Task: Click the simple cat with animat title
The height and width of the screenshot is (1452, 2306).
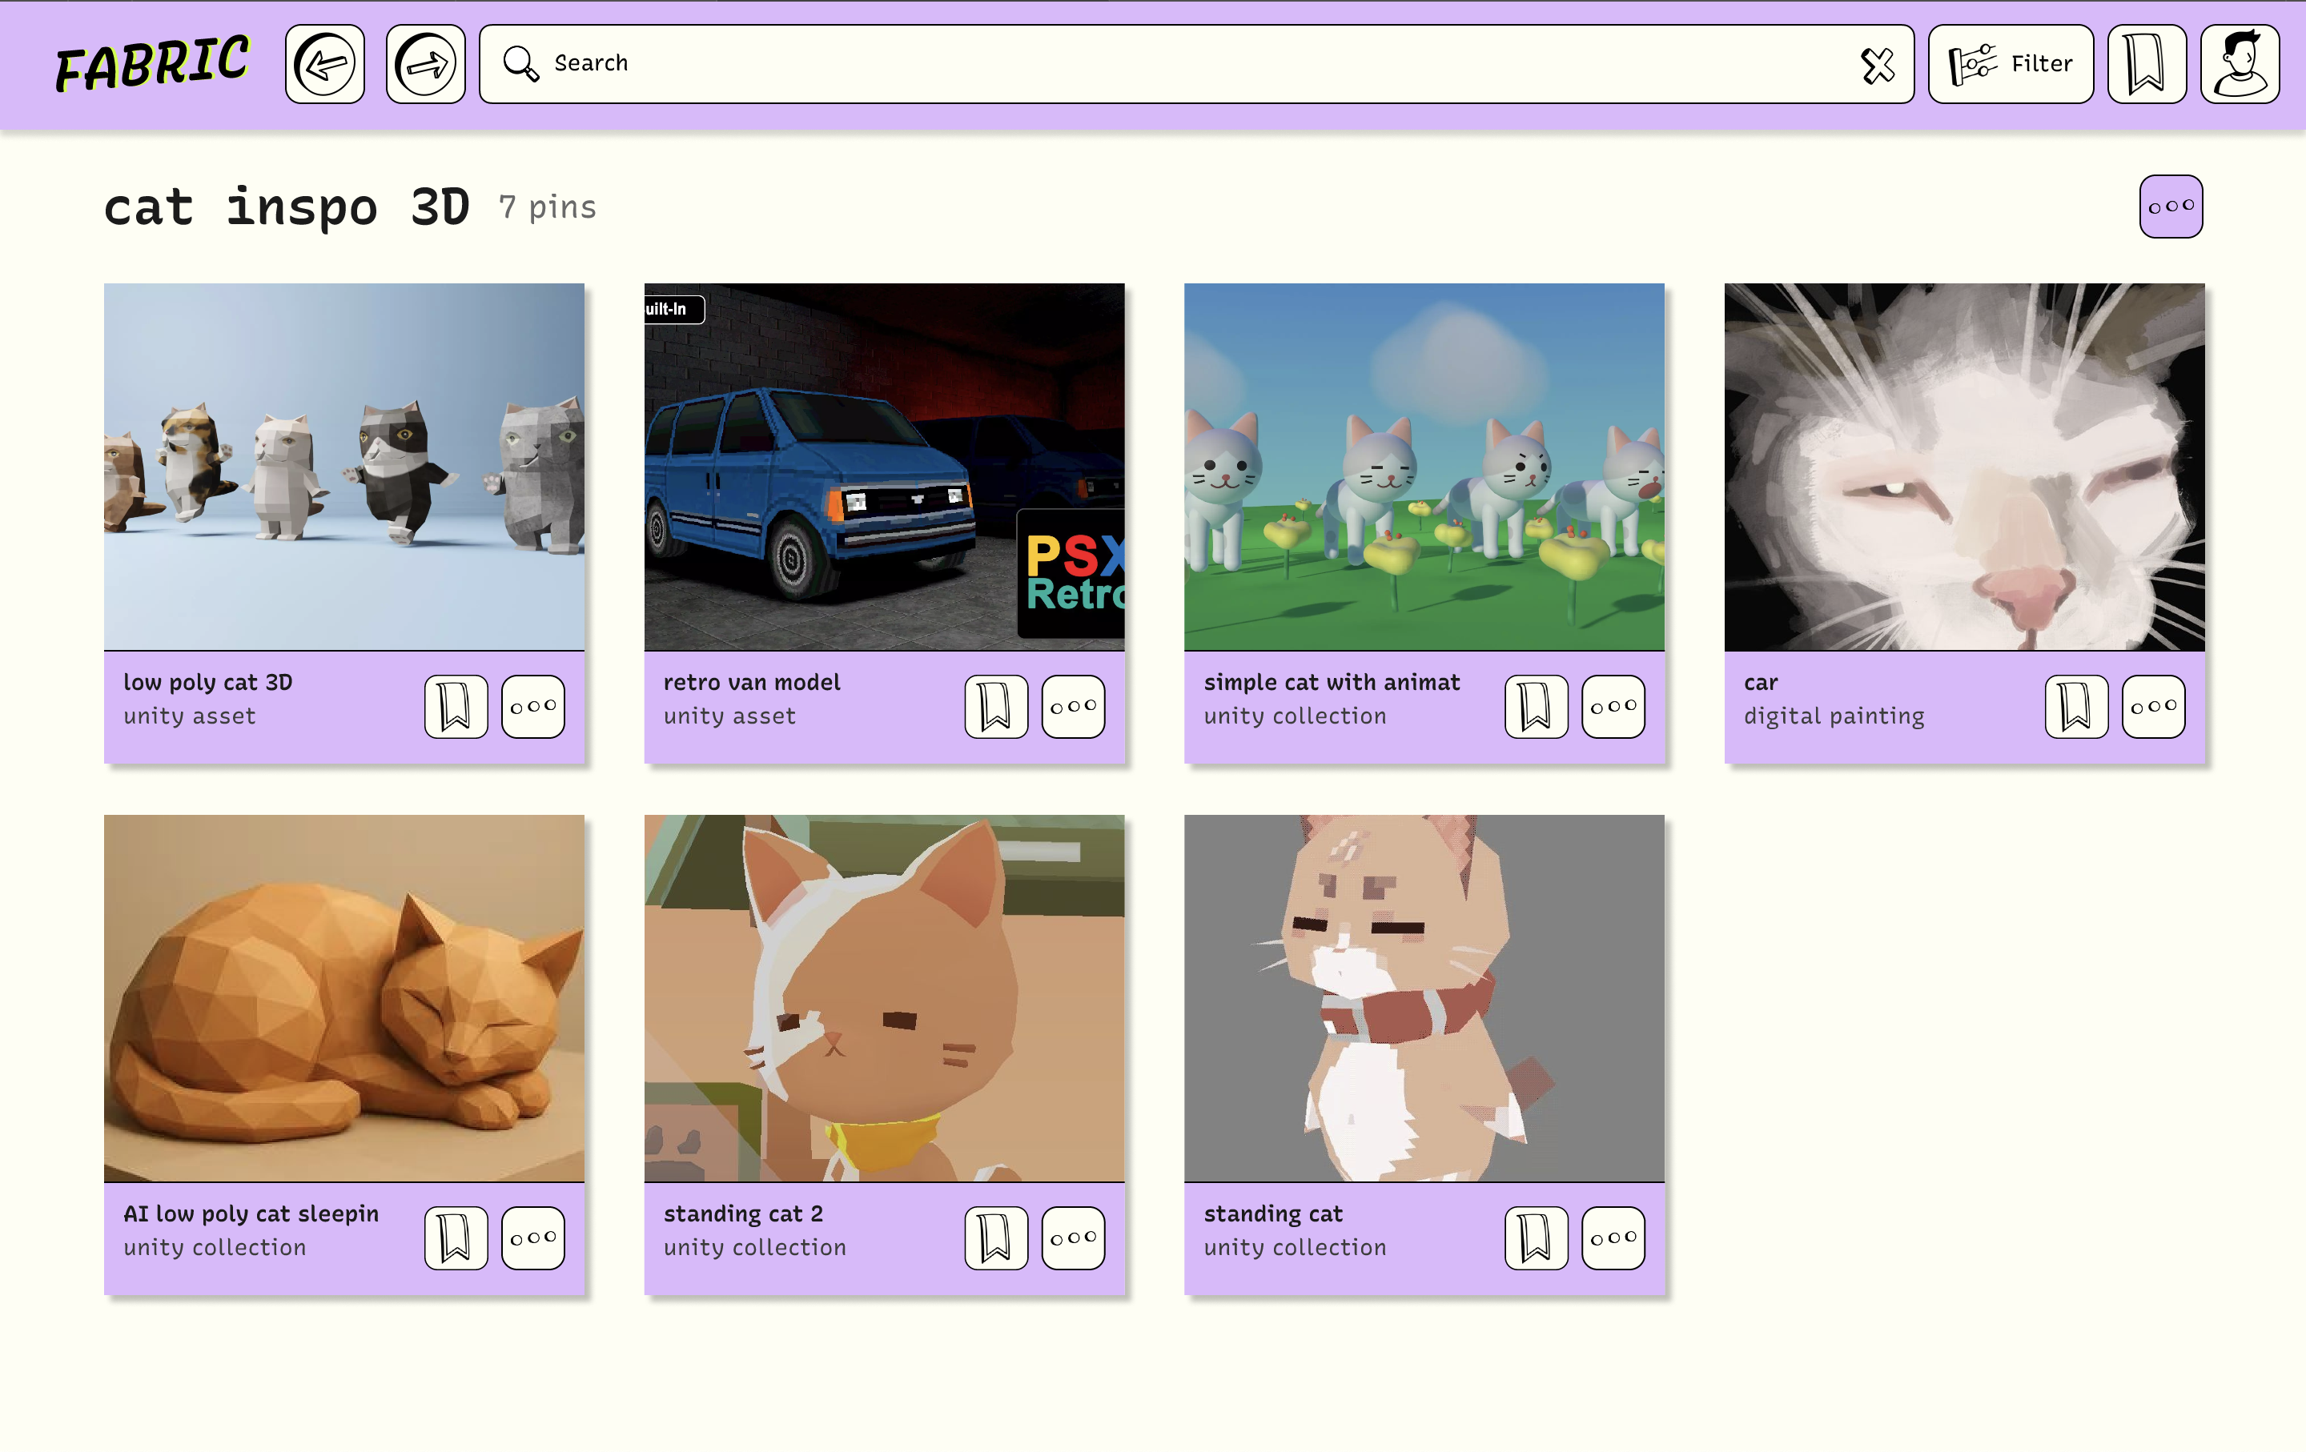Action: point(1331,683)
